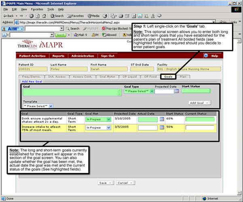The image size is (243, 202).
Task: Switch to the Freq./Demo. tab
Action: click(31, 76)
